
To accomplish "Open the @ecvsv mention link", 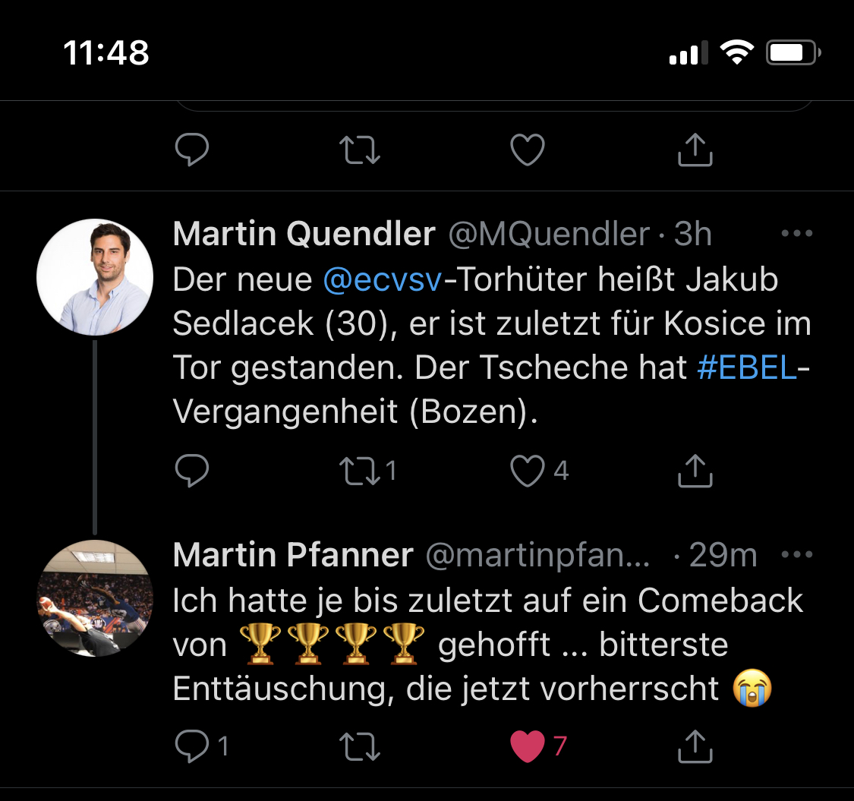I will click(382, 280).
